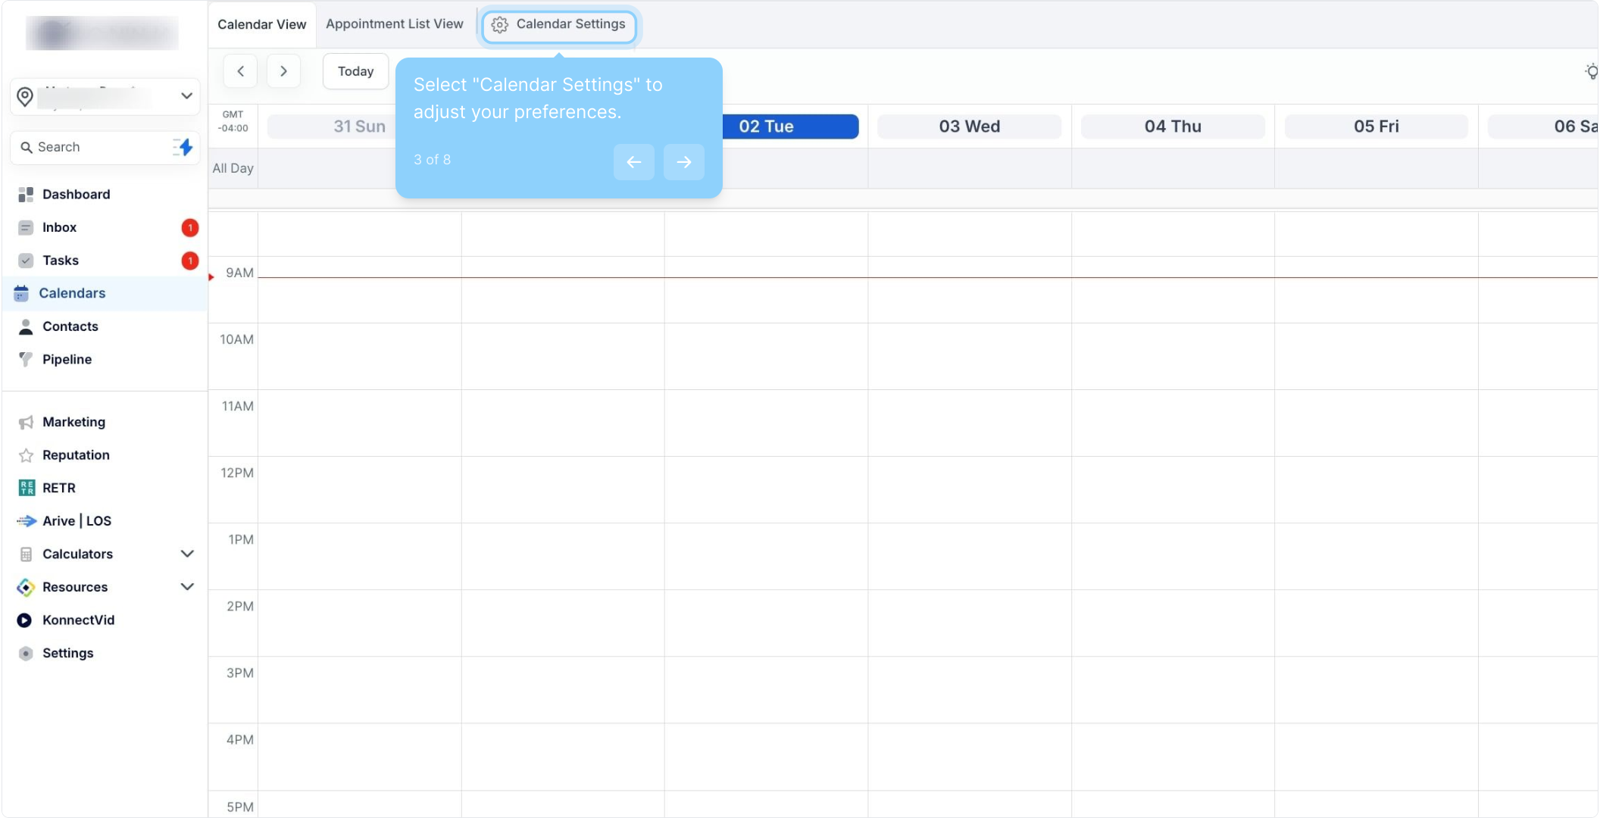Click the lightning bolt quick action icon
1600x818 pixels.
coord(183,147)
